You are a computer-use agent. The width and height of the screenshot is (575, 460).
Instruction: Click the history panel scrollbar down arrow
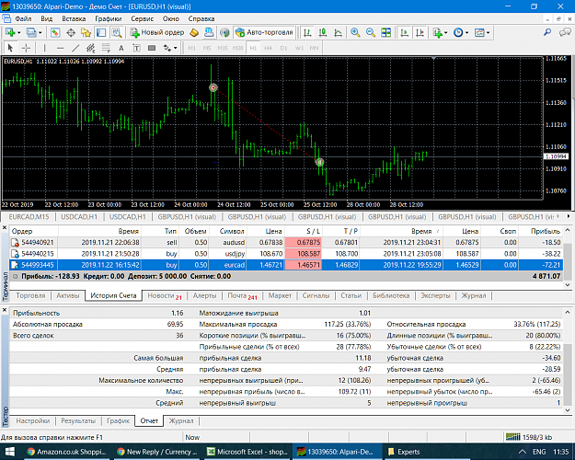[x=568, y=284]
